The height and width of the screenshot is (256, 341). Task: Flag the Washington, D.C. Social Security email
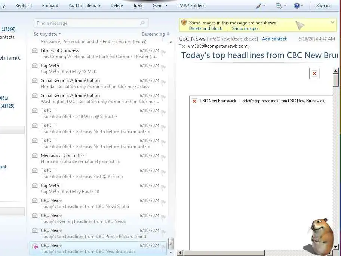point(163,97)
